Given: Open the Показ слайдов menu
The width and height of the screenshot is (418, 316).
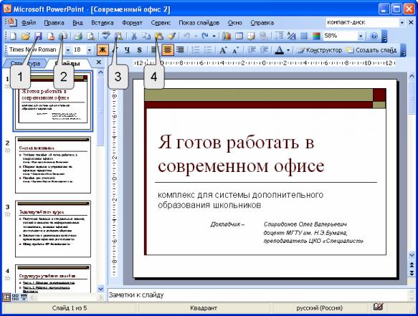Looking at the screenshot, I should [x=199, y=23].
